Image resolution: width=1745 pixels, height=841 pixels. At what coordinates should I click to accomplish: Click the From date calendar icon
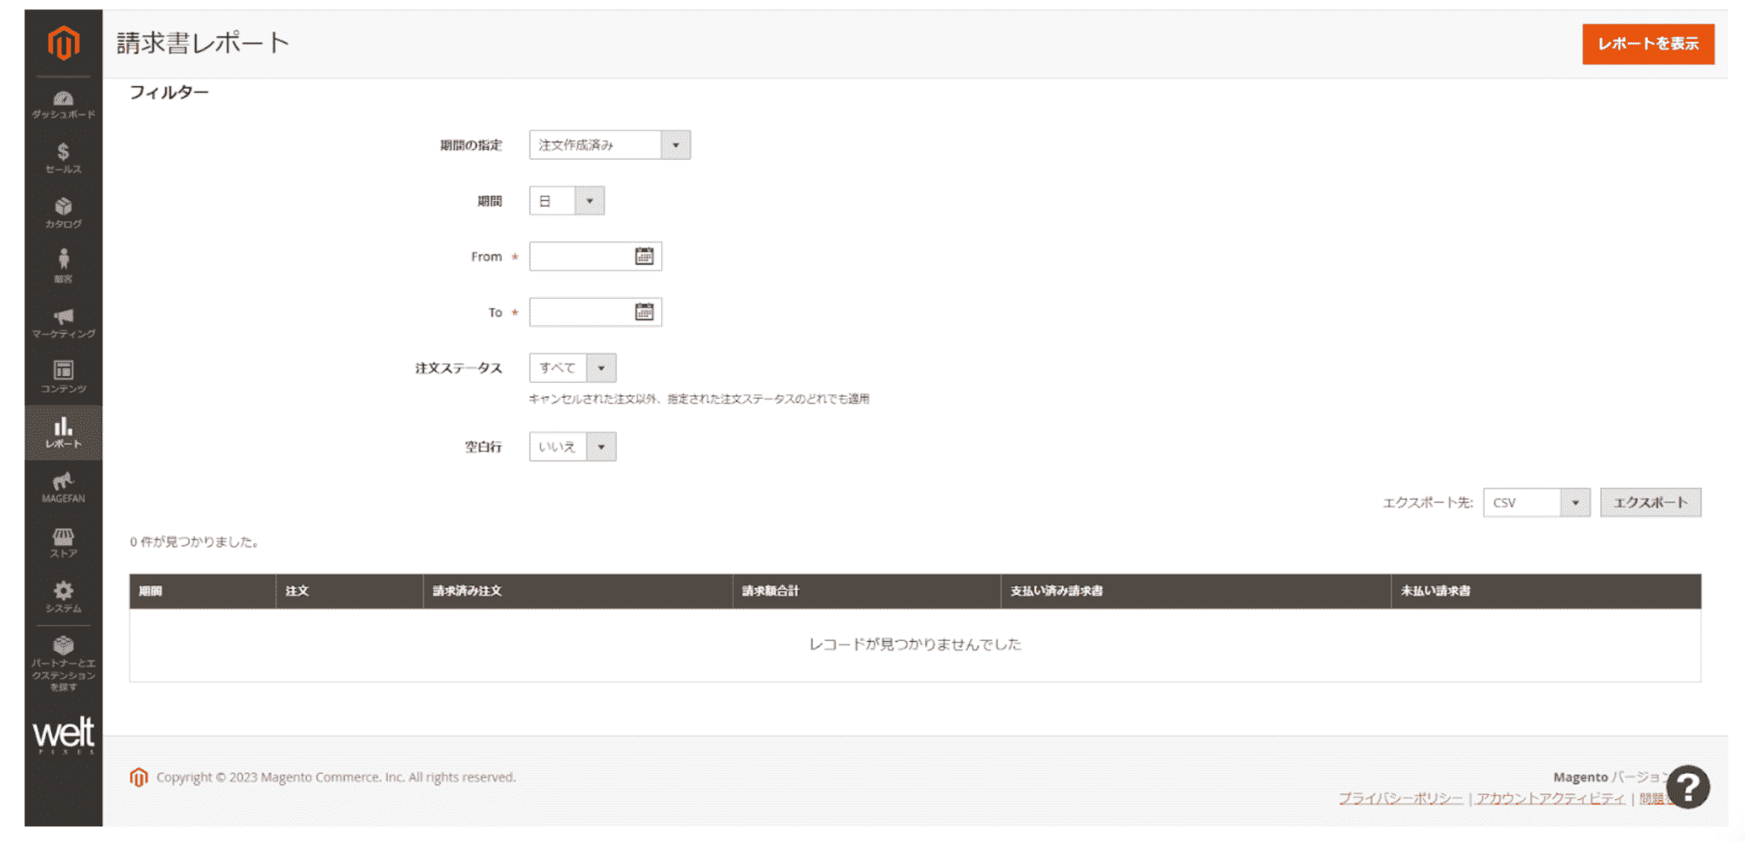[645, 256]
